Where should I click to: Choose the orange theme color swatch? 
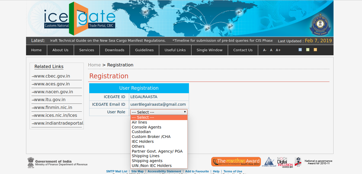pos(315,50)
